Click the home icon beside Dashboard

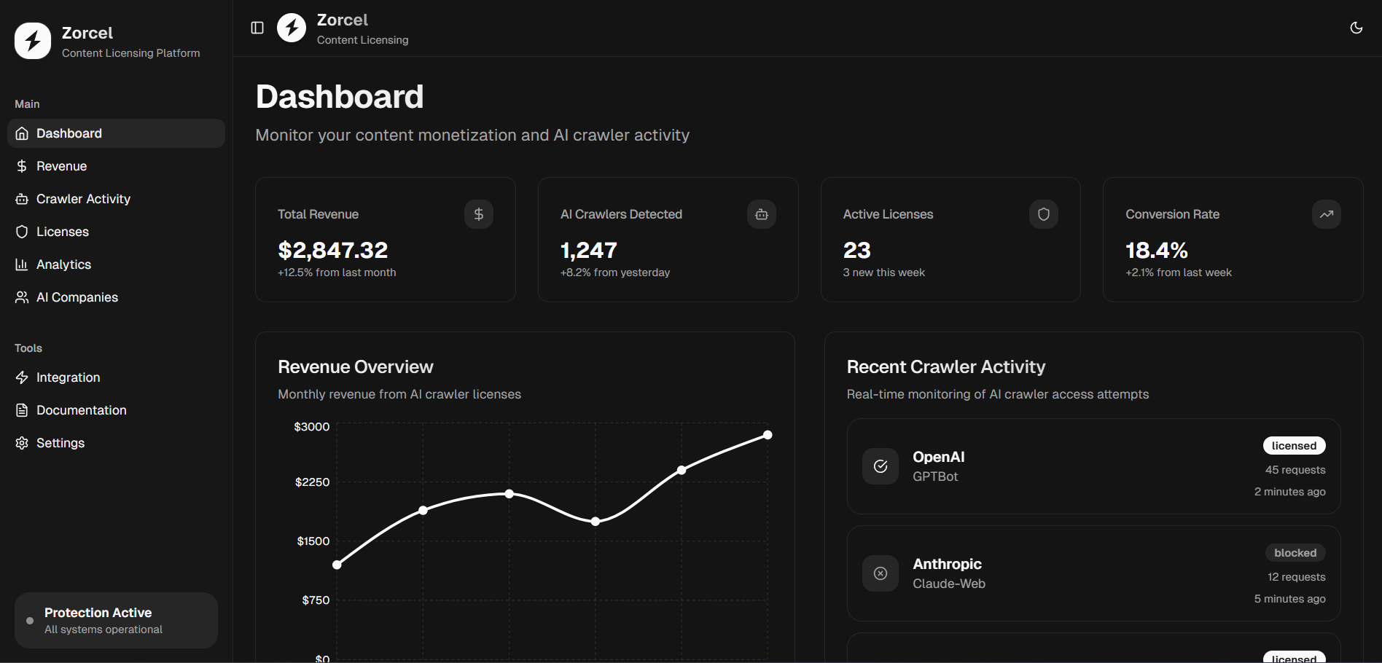pyautogui.click(x=22, y=133)
